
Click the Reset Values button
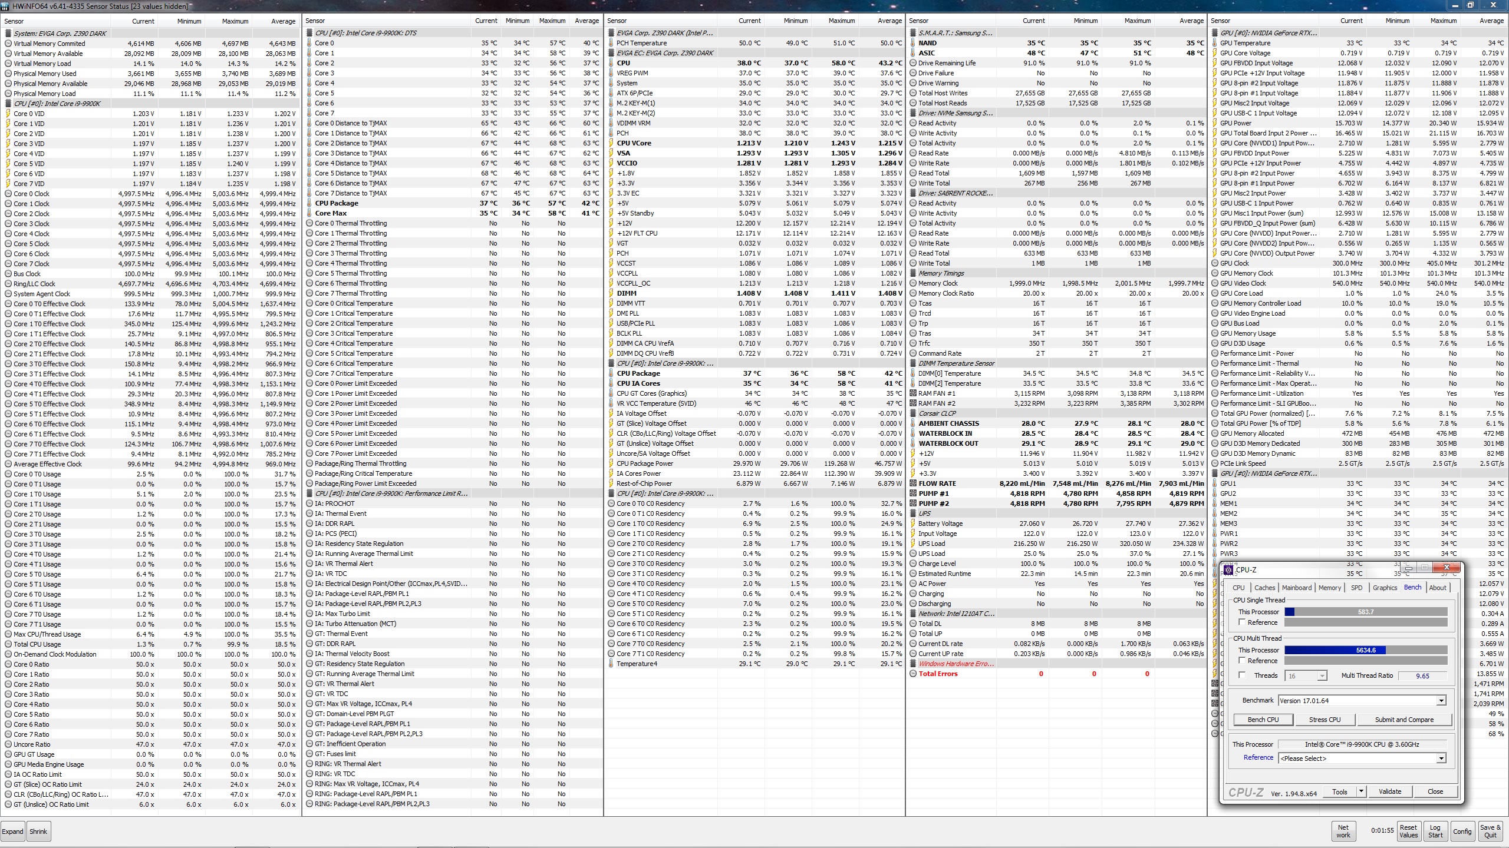pos(1408,831)
